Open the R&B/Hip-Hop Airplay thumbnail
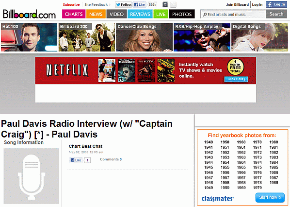Screen dimensions: 290x207 pos(202,37)
